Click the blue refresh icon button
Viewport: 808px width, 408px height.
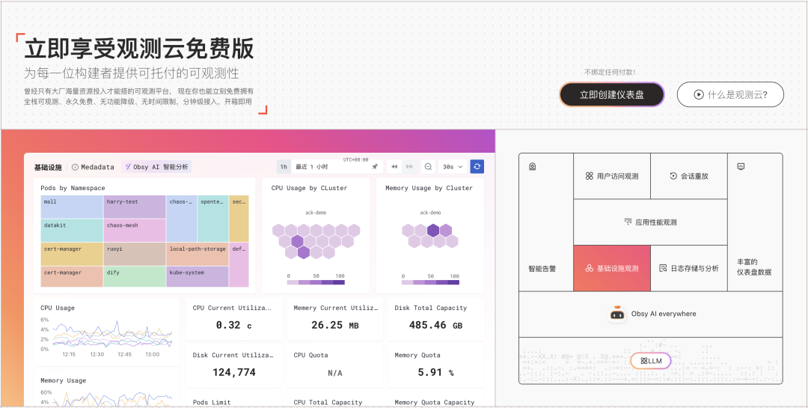(477, 166)
